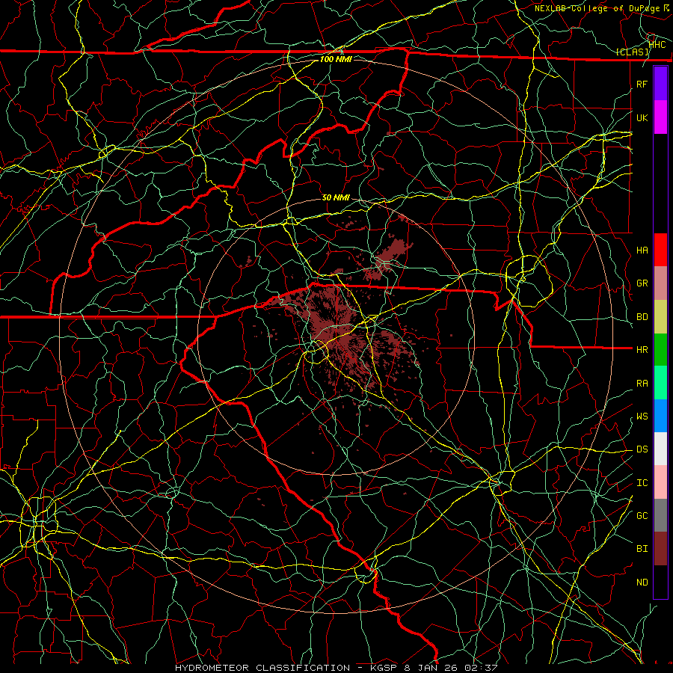Click the 8 JAN 26 date text

pyautogui.click(x=433, y=668)
